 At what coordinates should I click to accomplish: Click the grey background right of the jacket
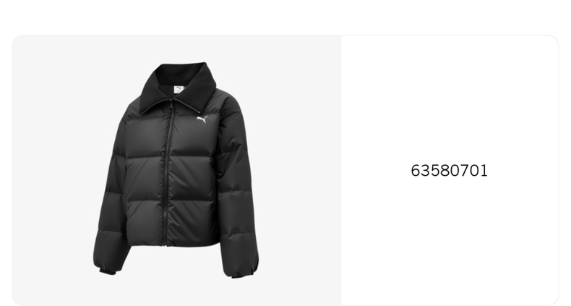coord(301,170)
